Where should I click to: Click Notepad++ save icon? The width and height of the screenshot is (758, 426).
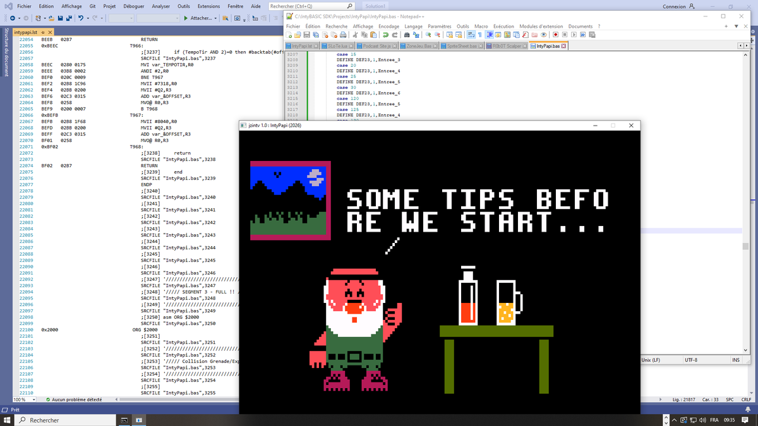tap(307, 35)
